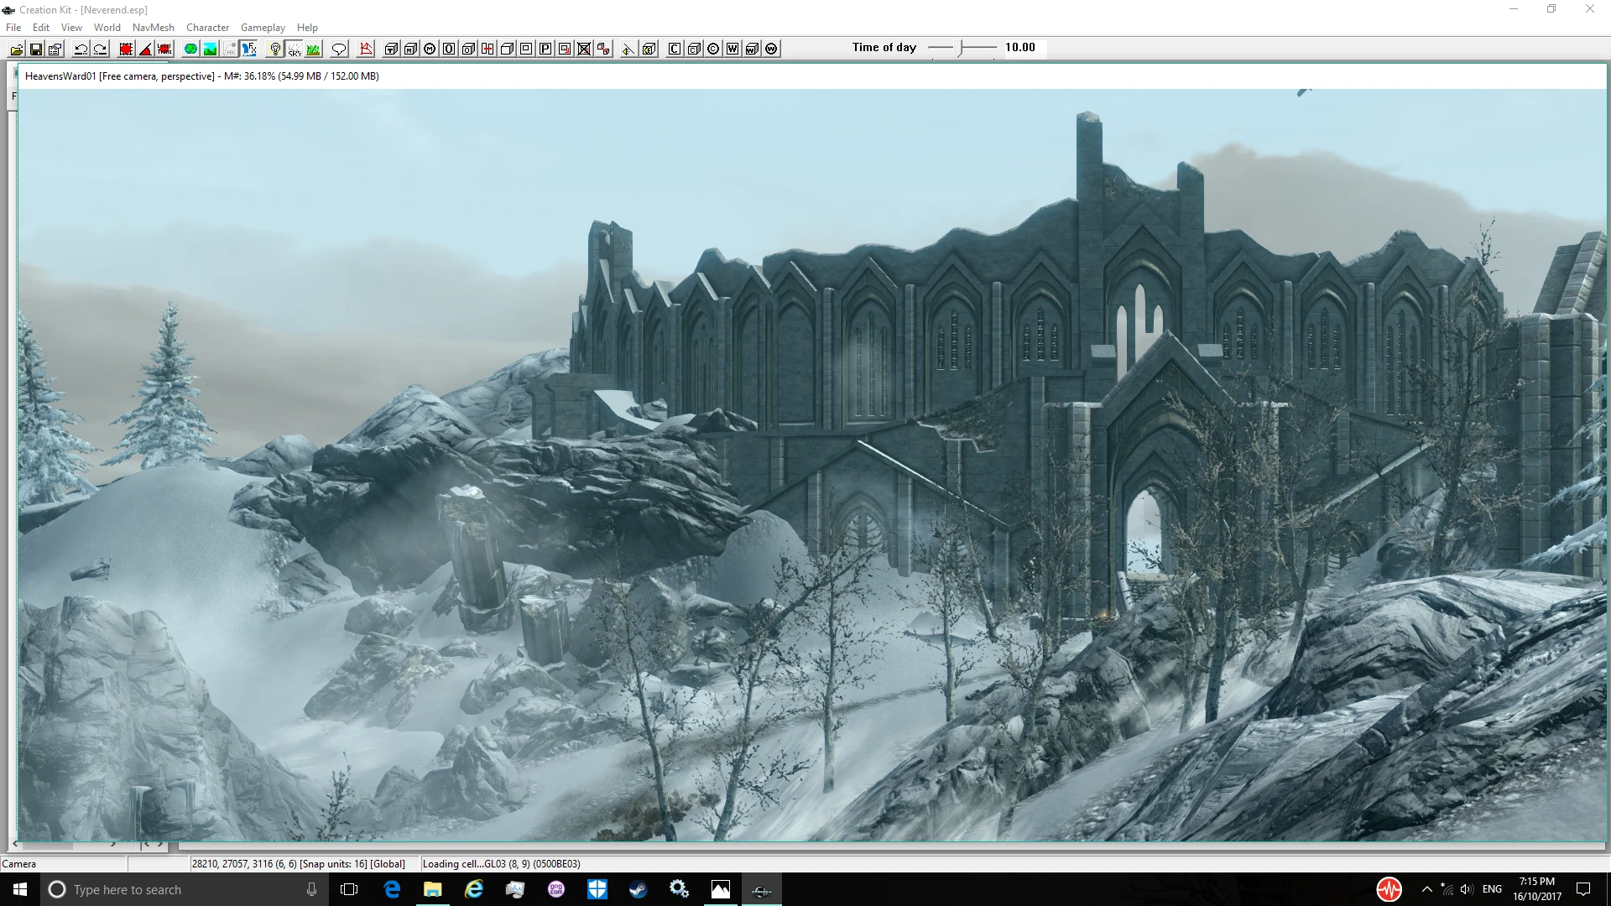This screenshot has height=906, width=1611.
Task: Click the square icon labeled O
Action: click(x=449, y=49)
